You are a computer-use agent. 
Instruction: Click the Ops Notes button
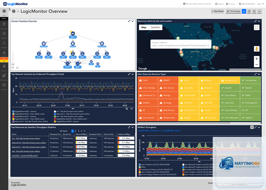pyautogui.click(x=218, y=11)
